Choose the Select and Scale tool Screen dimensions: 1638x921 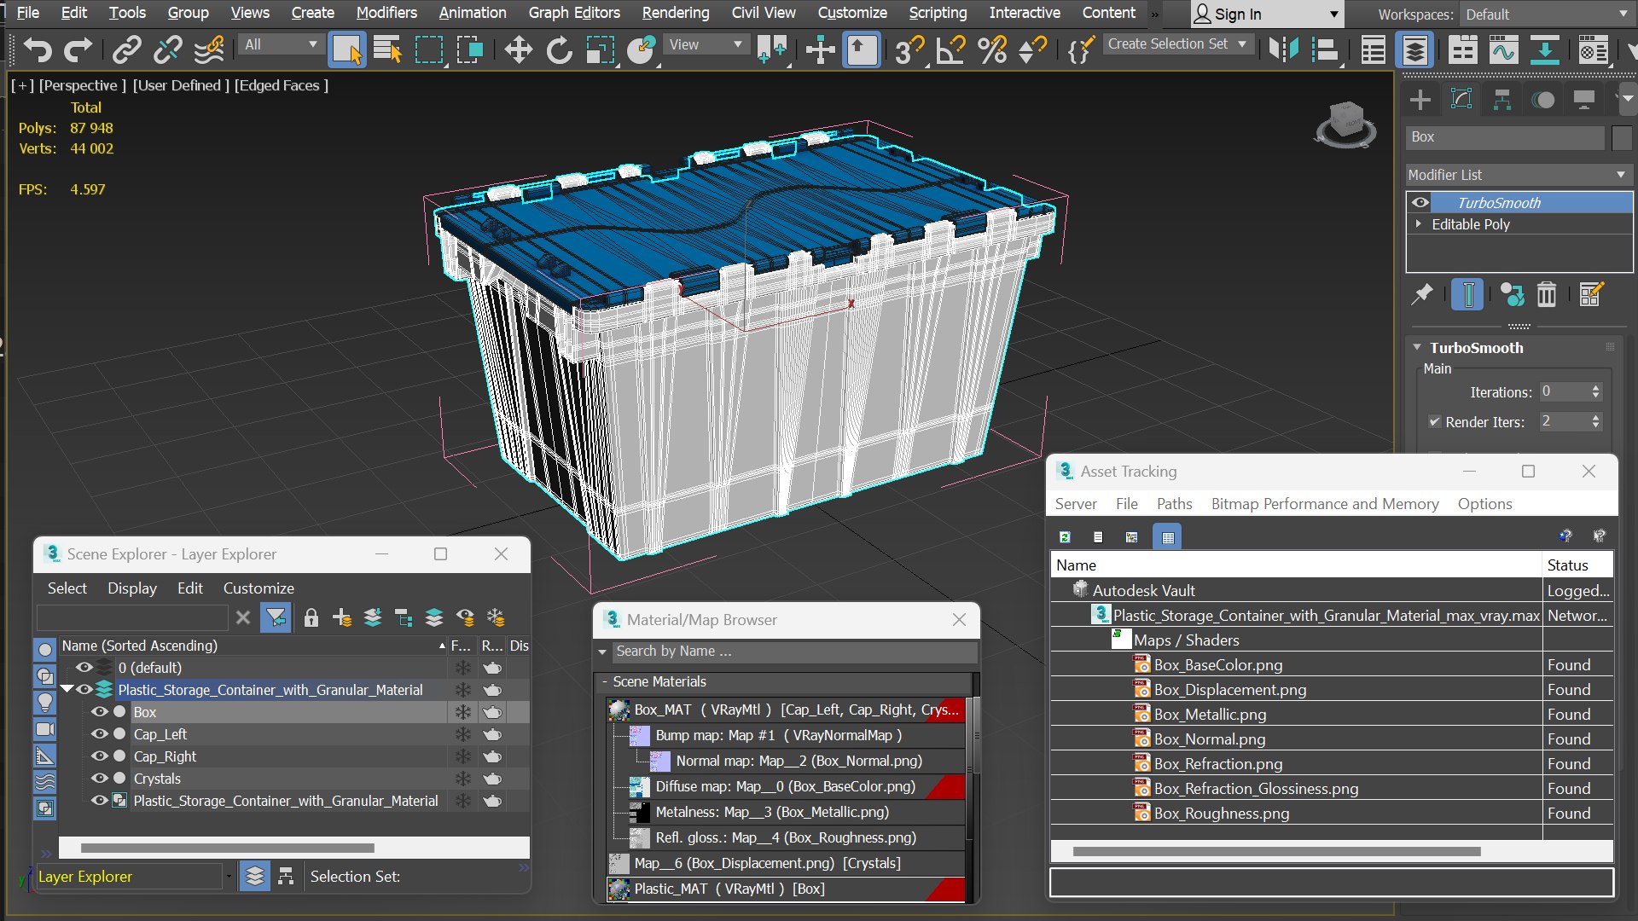pyautogui.click(x=601, y=49)
